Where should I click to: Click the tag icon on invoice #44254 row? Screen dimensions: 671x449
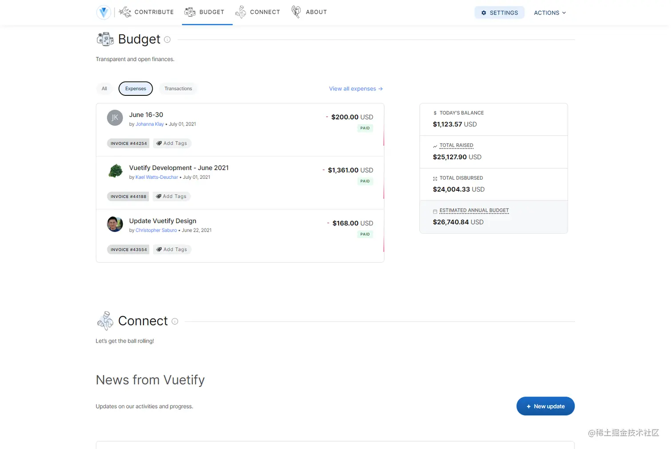159,143
